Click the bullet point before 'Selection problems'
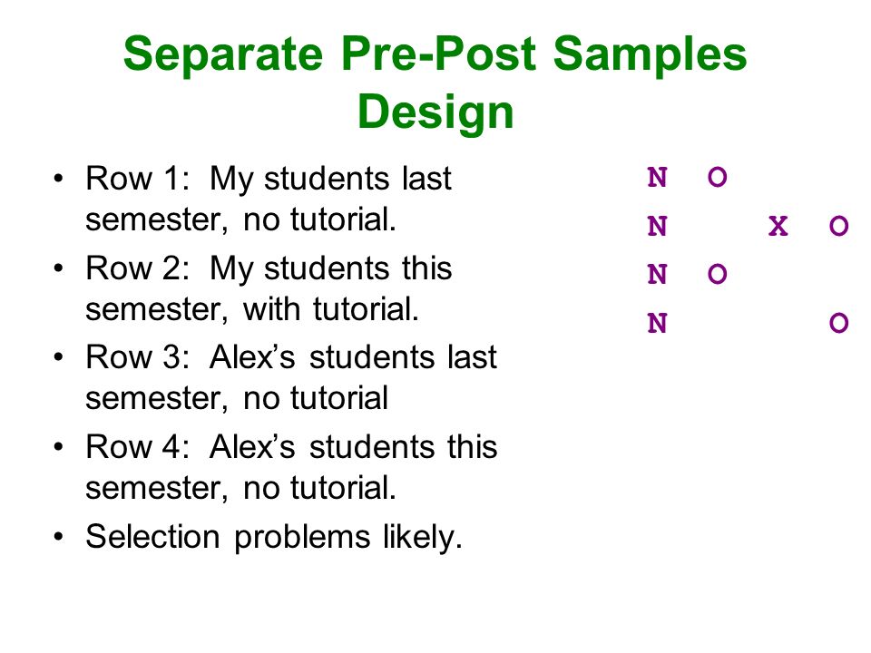 pyautogui.click(x=59, y=537)
